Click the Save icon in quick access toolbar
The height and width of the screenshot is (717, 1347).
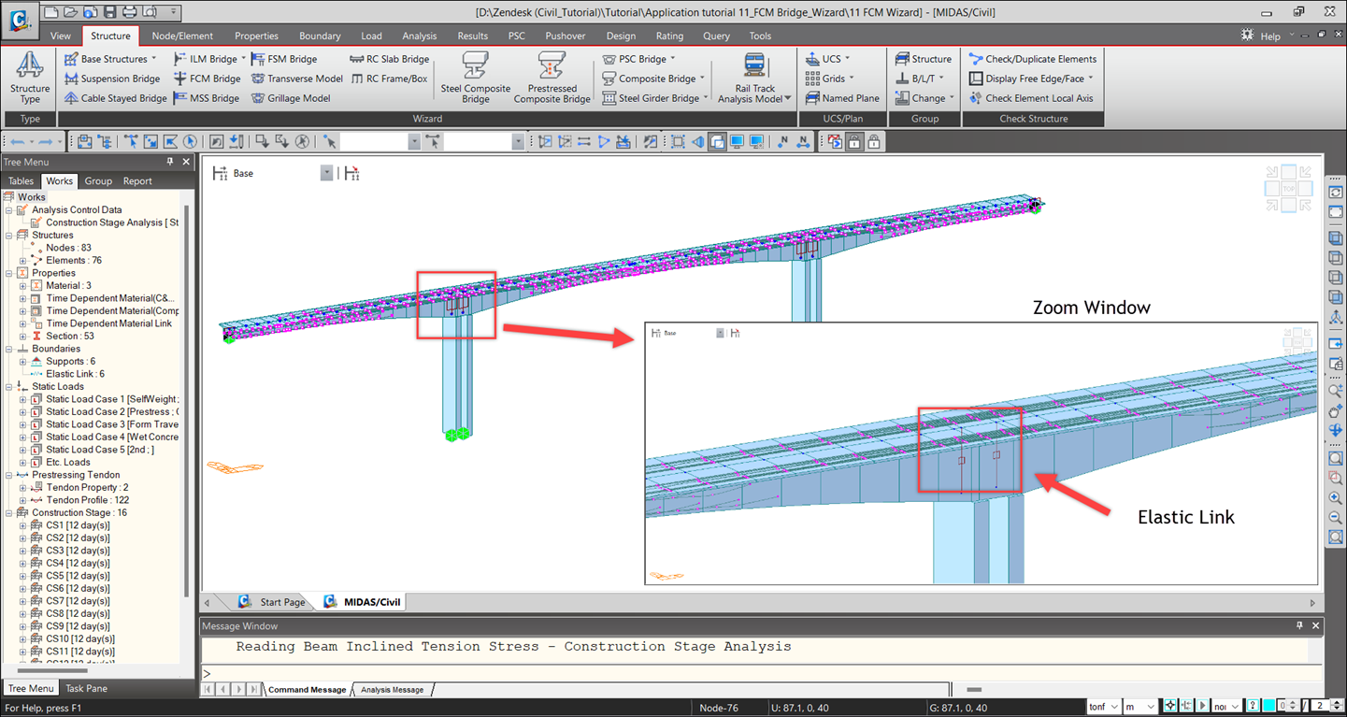(109, 12)
